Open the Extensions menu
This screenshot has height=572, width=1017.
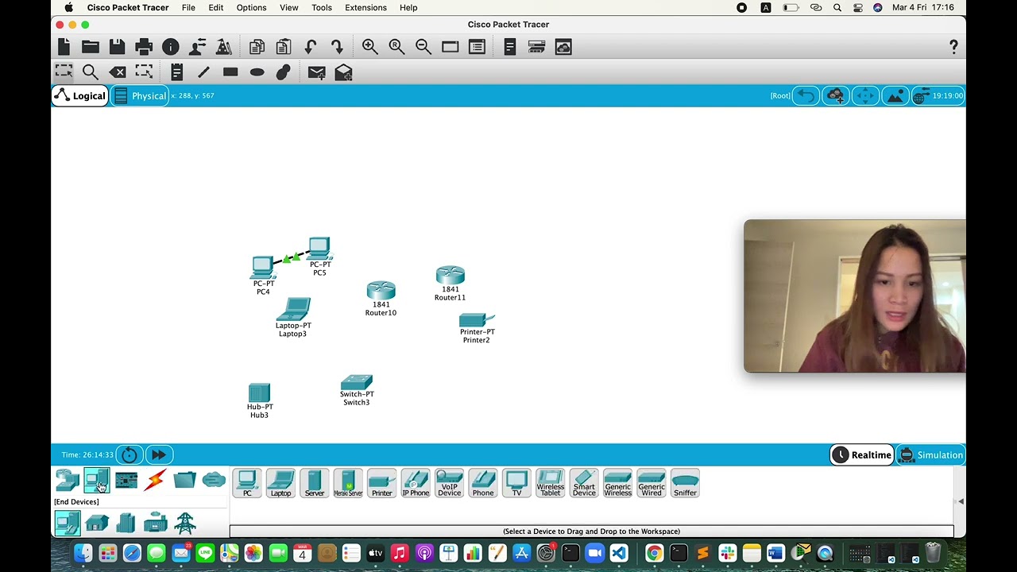pos(366,8)
